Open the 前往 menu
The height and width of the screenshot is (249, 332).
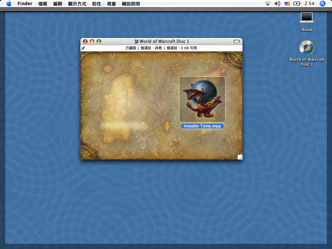(x=97, y=4)
